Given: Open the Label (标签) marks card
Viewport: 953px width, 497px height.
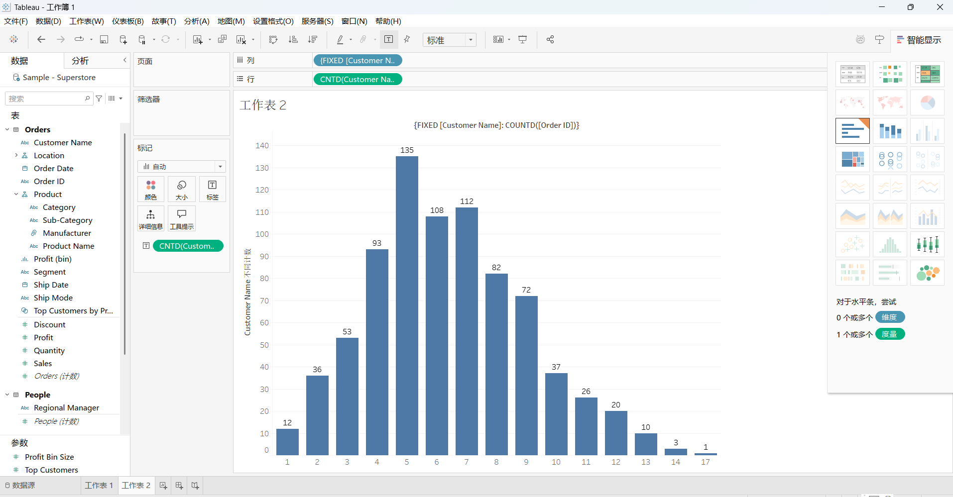Looking at the screenshot, I should [213, 190].
